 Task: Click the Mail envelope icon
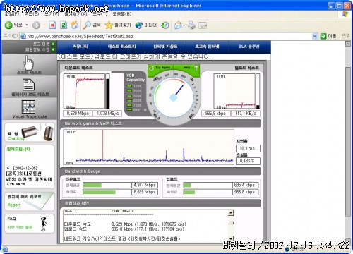(178, 25)
